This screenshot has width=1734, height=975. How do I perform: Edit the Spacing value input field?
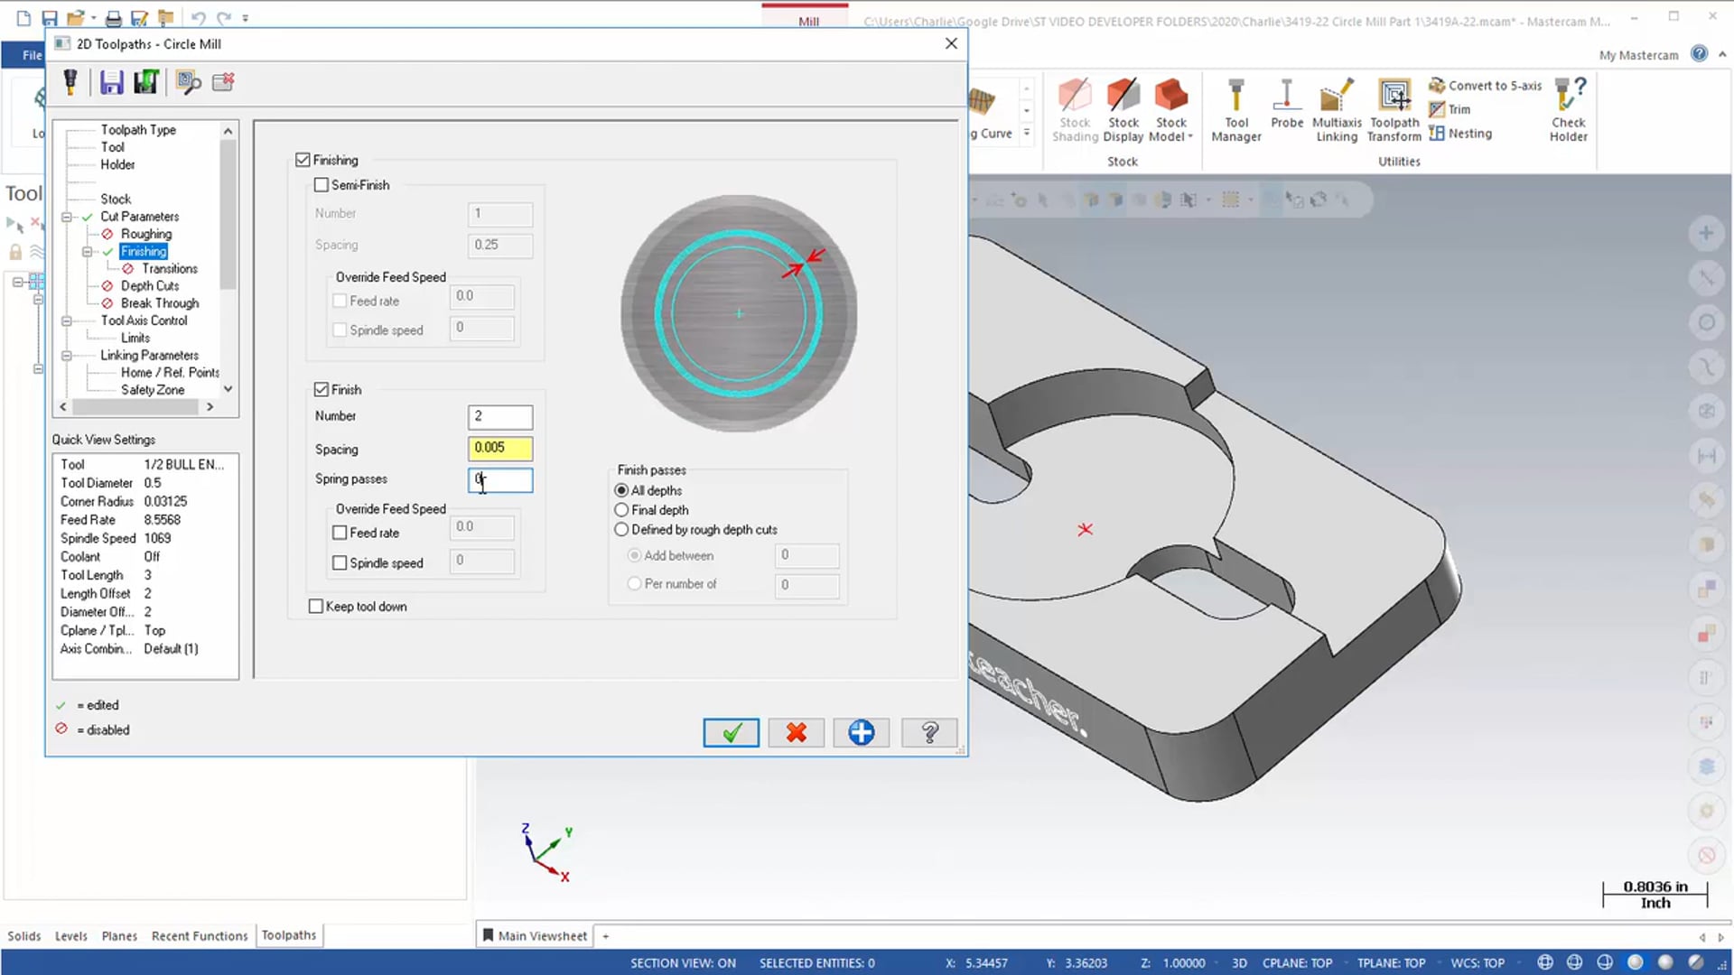[x=500, y=447]
